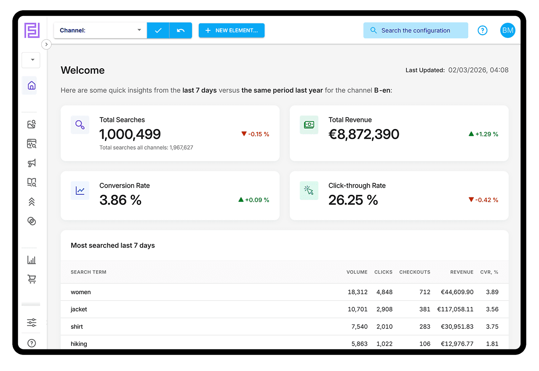
Task: Click the REVENUE column header
Action: [x=462, y=272]
